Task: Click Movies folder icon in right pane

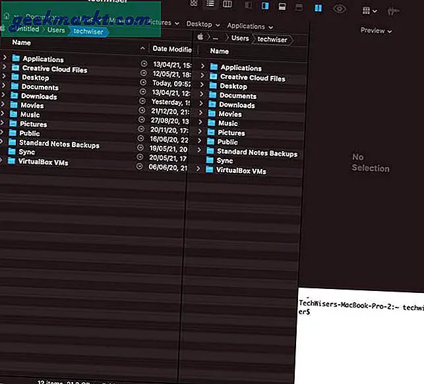Action: (x=212, y=113)
